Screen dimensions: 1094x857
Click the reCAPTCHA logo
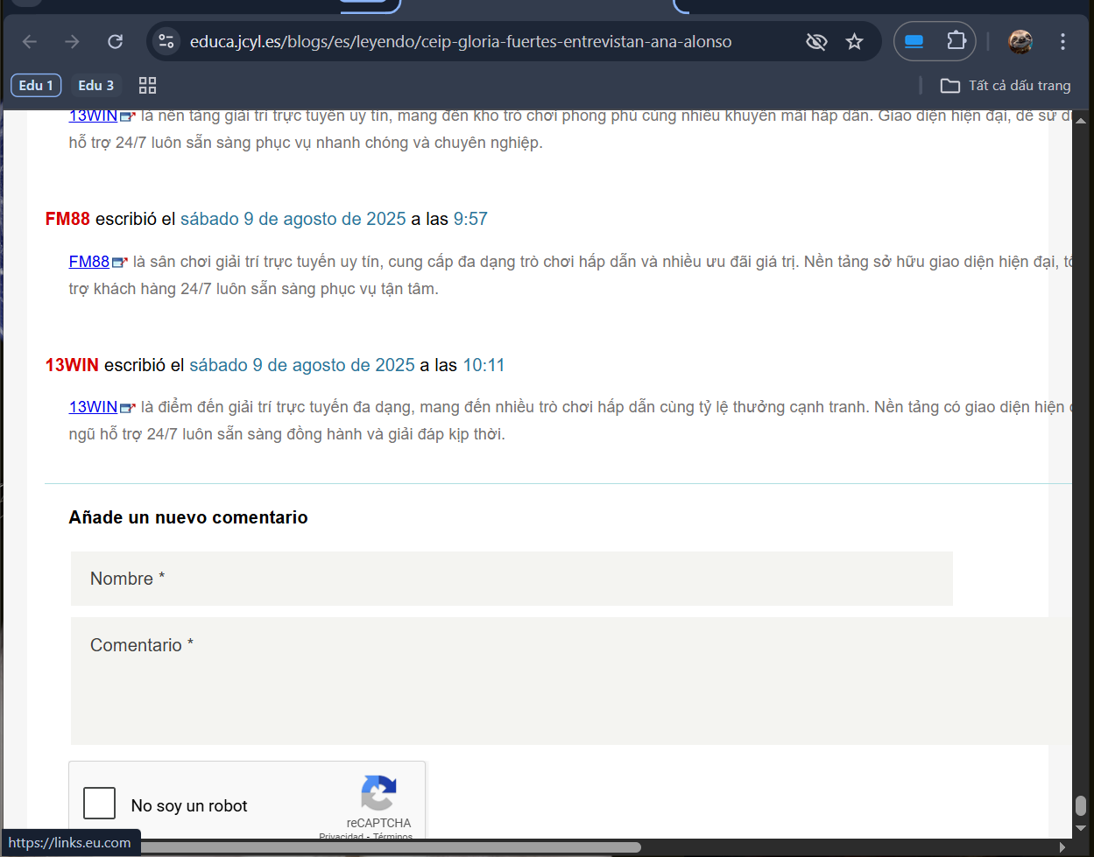378,794
